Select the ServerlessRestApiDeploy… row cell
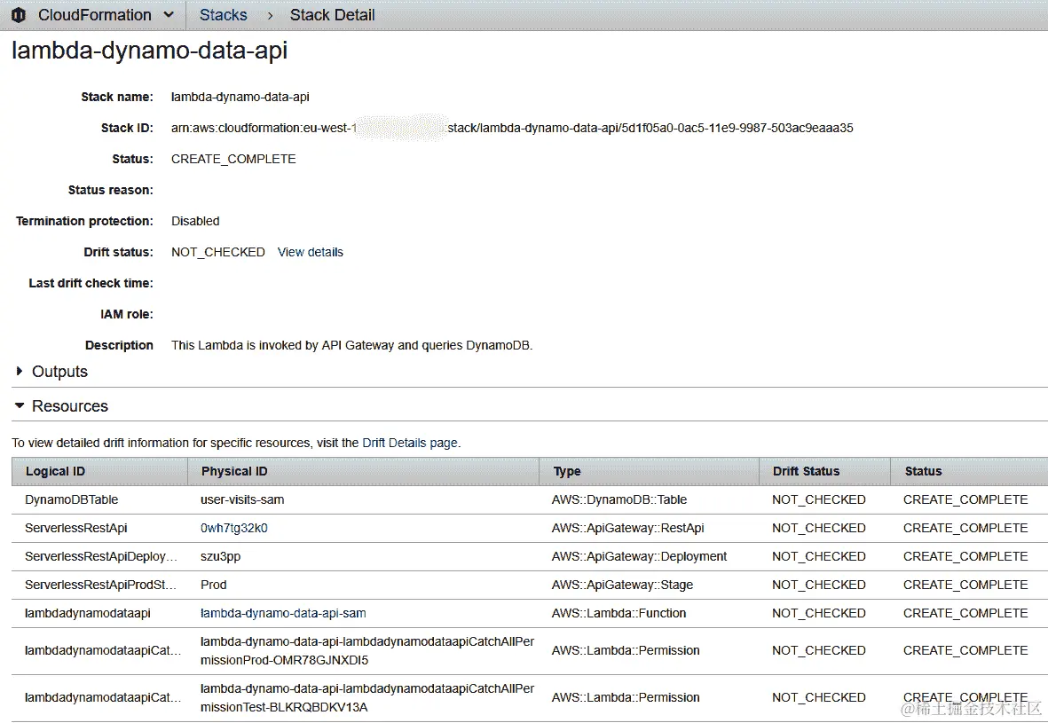The height and width of the screenshot is (723, 1048). [101, 556]
